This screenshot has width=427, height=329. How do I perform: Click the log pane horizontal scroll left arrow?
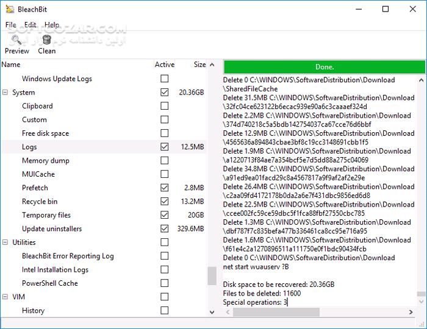click(x=228, y=312)
